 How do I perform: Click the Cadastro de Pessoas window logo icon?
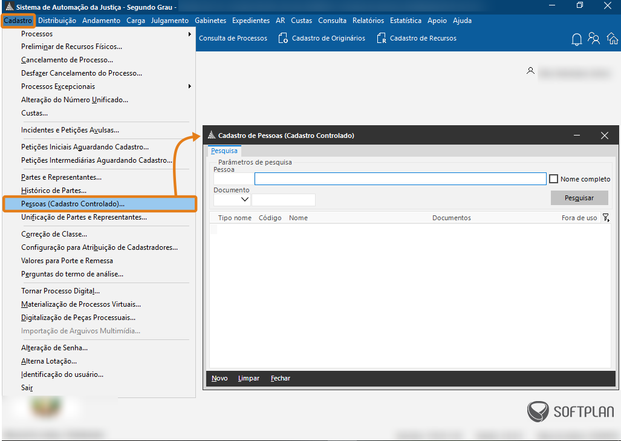click(212, 135)
